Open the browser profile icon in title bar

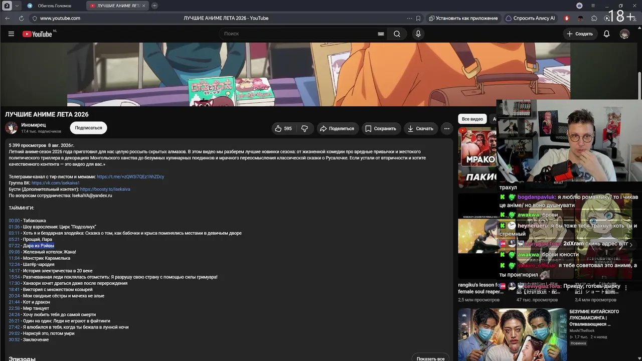point(579,6)
